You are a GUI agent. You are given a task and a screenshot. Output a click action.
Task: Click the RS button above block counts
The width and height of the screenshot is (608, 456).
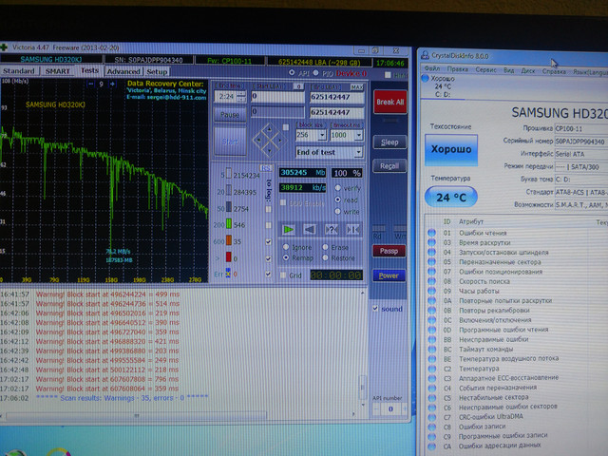(x=266, y=167)
